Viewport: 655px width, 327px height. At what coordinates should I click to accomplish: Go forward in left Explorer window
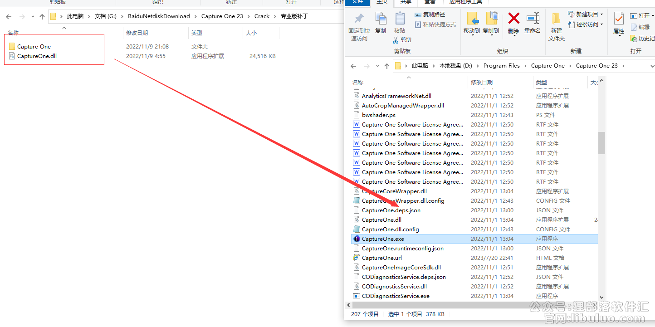point(21,16)
